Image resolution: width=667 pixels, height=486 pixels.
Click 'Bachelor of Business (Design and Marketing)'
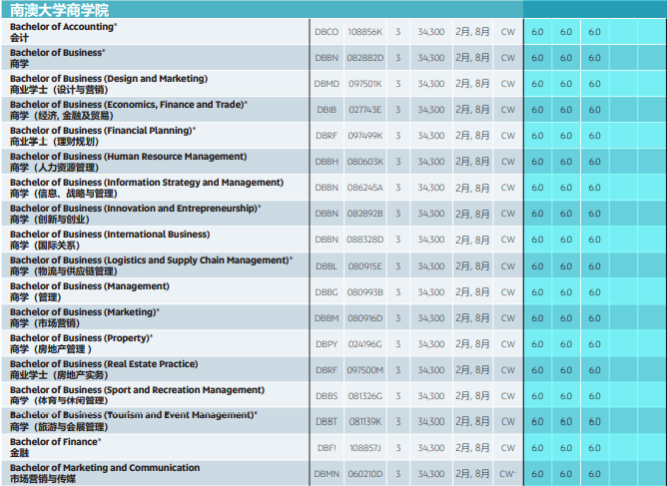pyautogui.click(x=109, y=78)
